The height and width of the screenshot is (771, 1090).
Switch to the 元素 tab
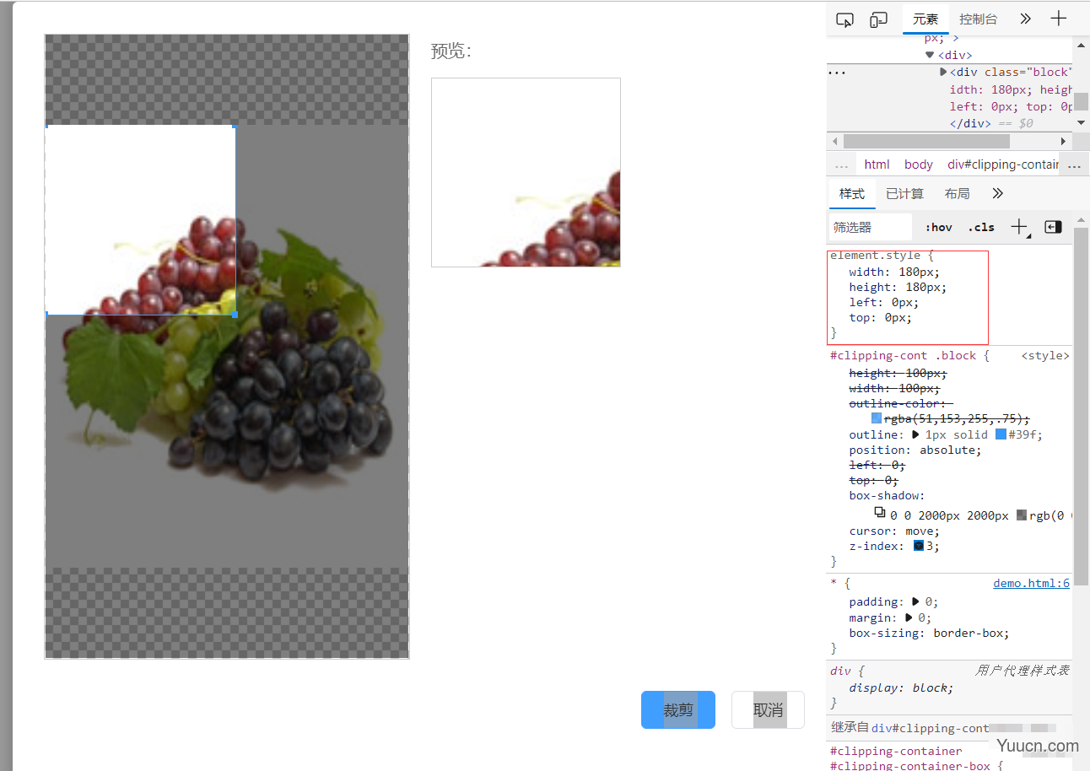point(925,19)
